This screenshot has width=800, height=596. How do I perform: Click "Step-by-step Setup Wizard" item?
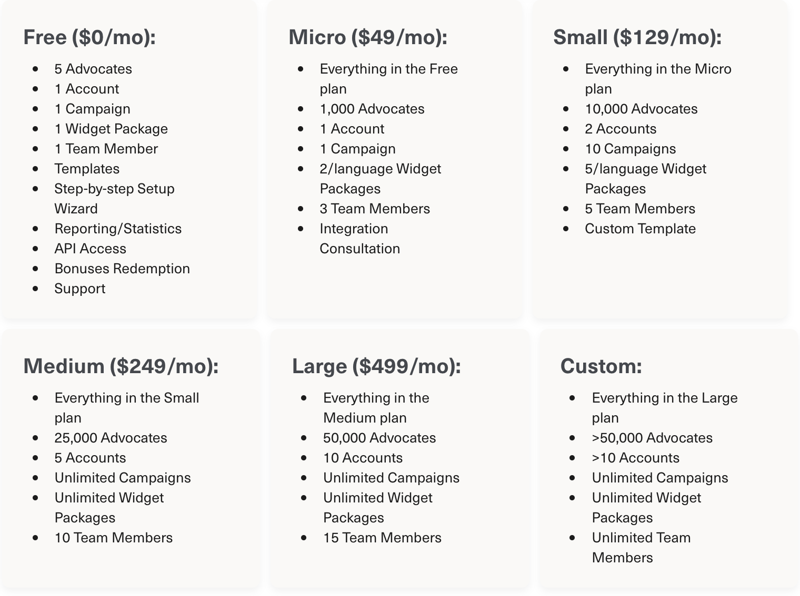[114, 199]
